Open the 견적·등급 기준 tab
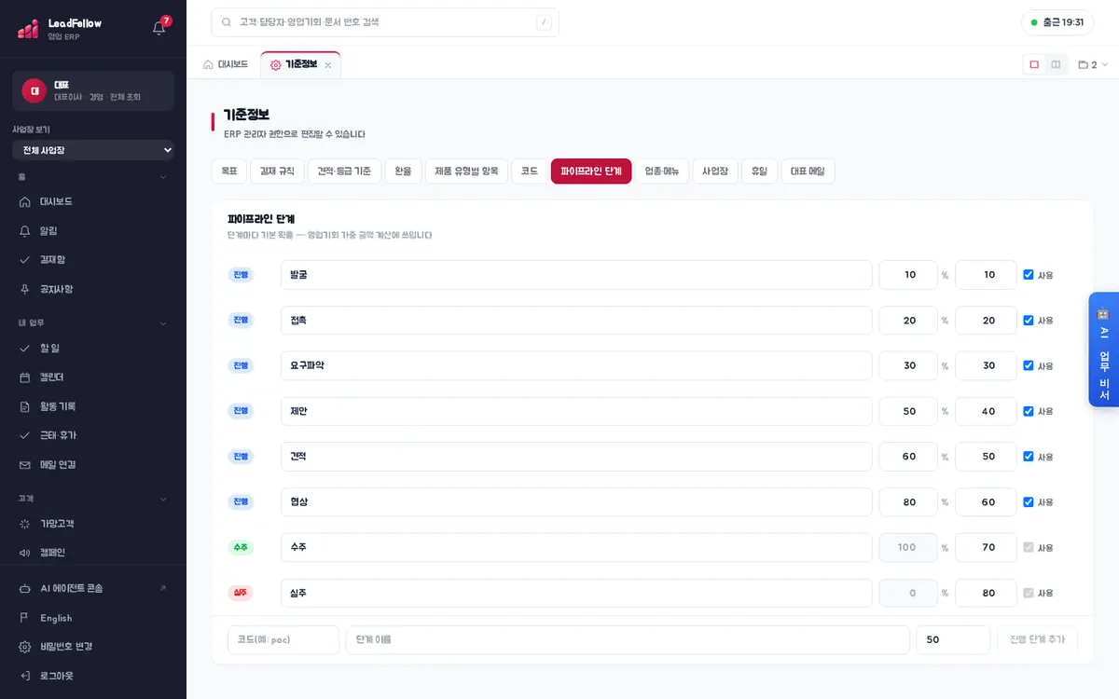Screen dimensions: 1119x699 click(344, 171)
